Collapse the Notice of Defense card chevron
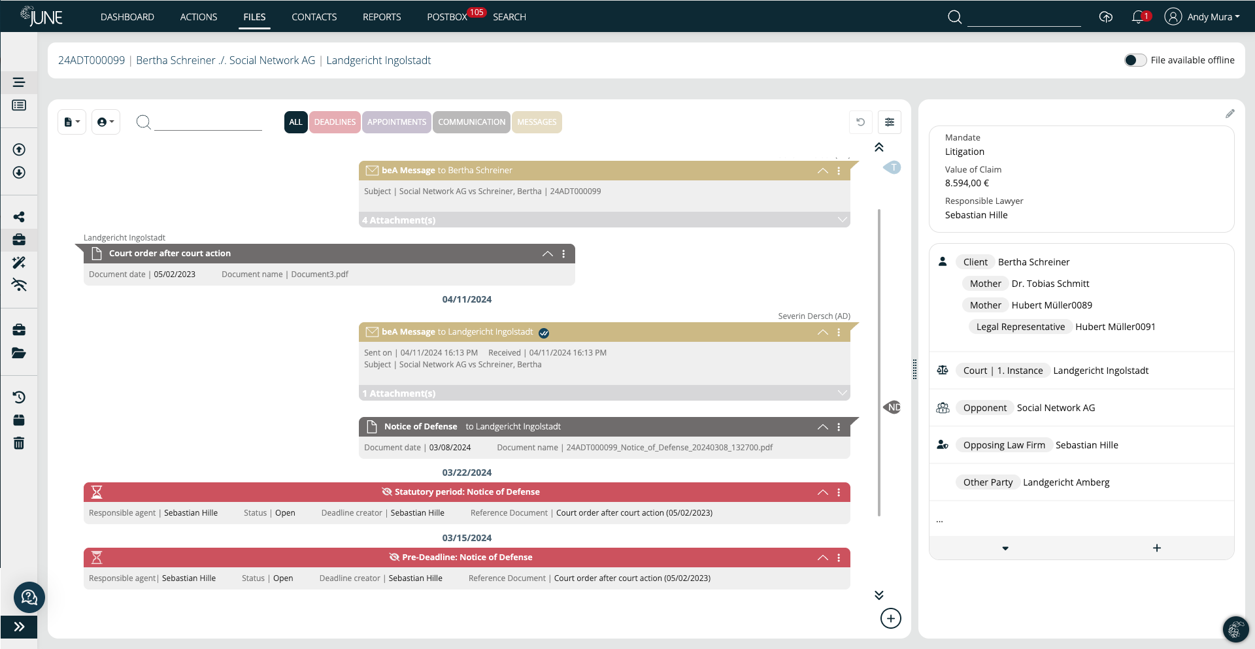 click(822, 427)
